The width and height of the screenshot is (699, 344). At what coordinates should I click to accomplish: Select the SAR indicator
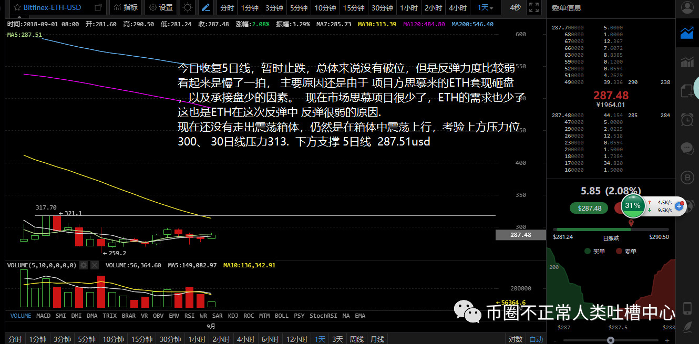217,316
